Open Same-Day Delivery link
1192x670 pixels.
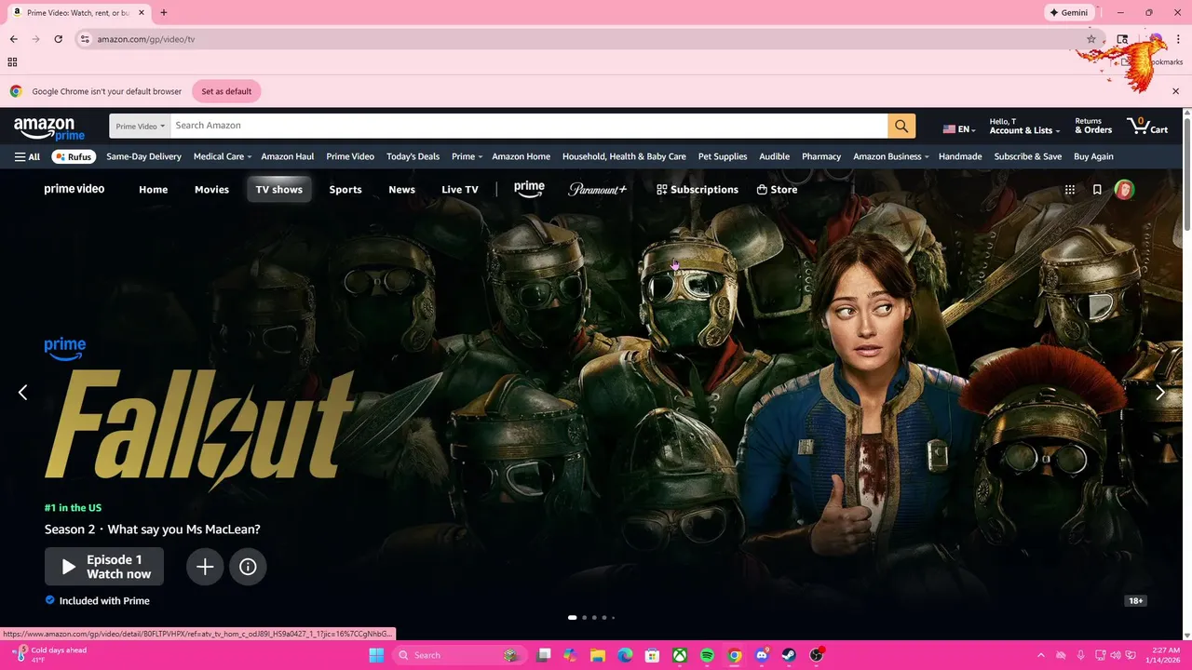click(143, 156)
